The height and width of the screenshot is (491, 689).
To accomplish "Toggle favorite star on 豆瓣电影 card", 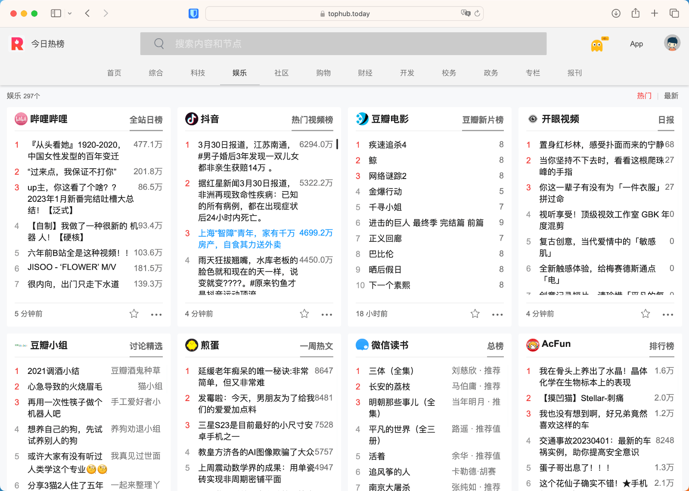I will pos(475,314).
